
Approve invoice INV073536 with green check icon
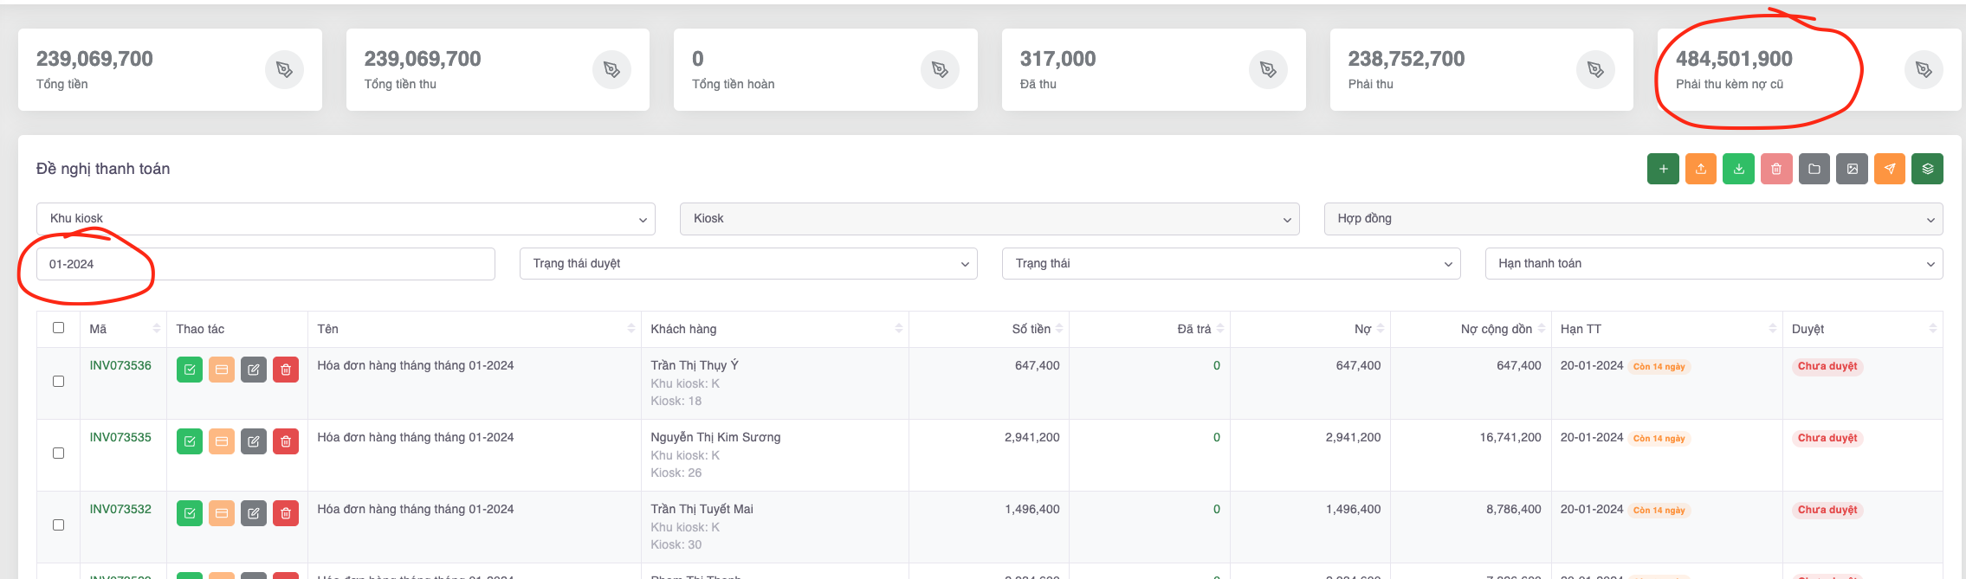(x=190, y=370)
